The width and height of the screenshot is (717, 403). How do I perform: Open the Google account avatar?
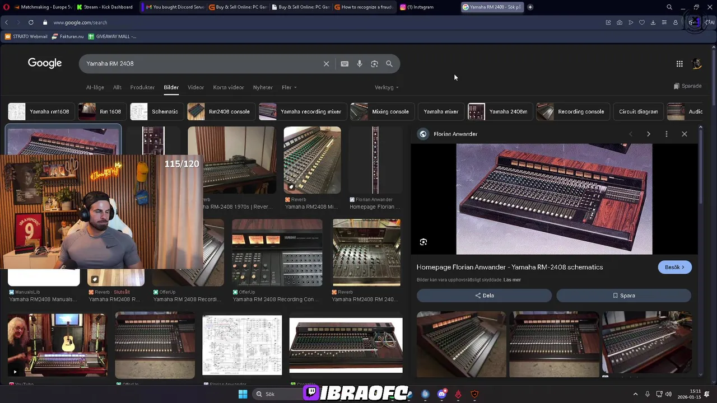tap(697, 64)
